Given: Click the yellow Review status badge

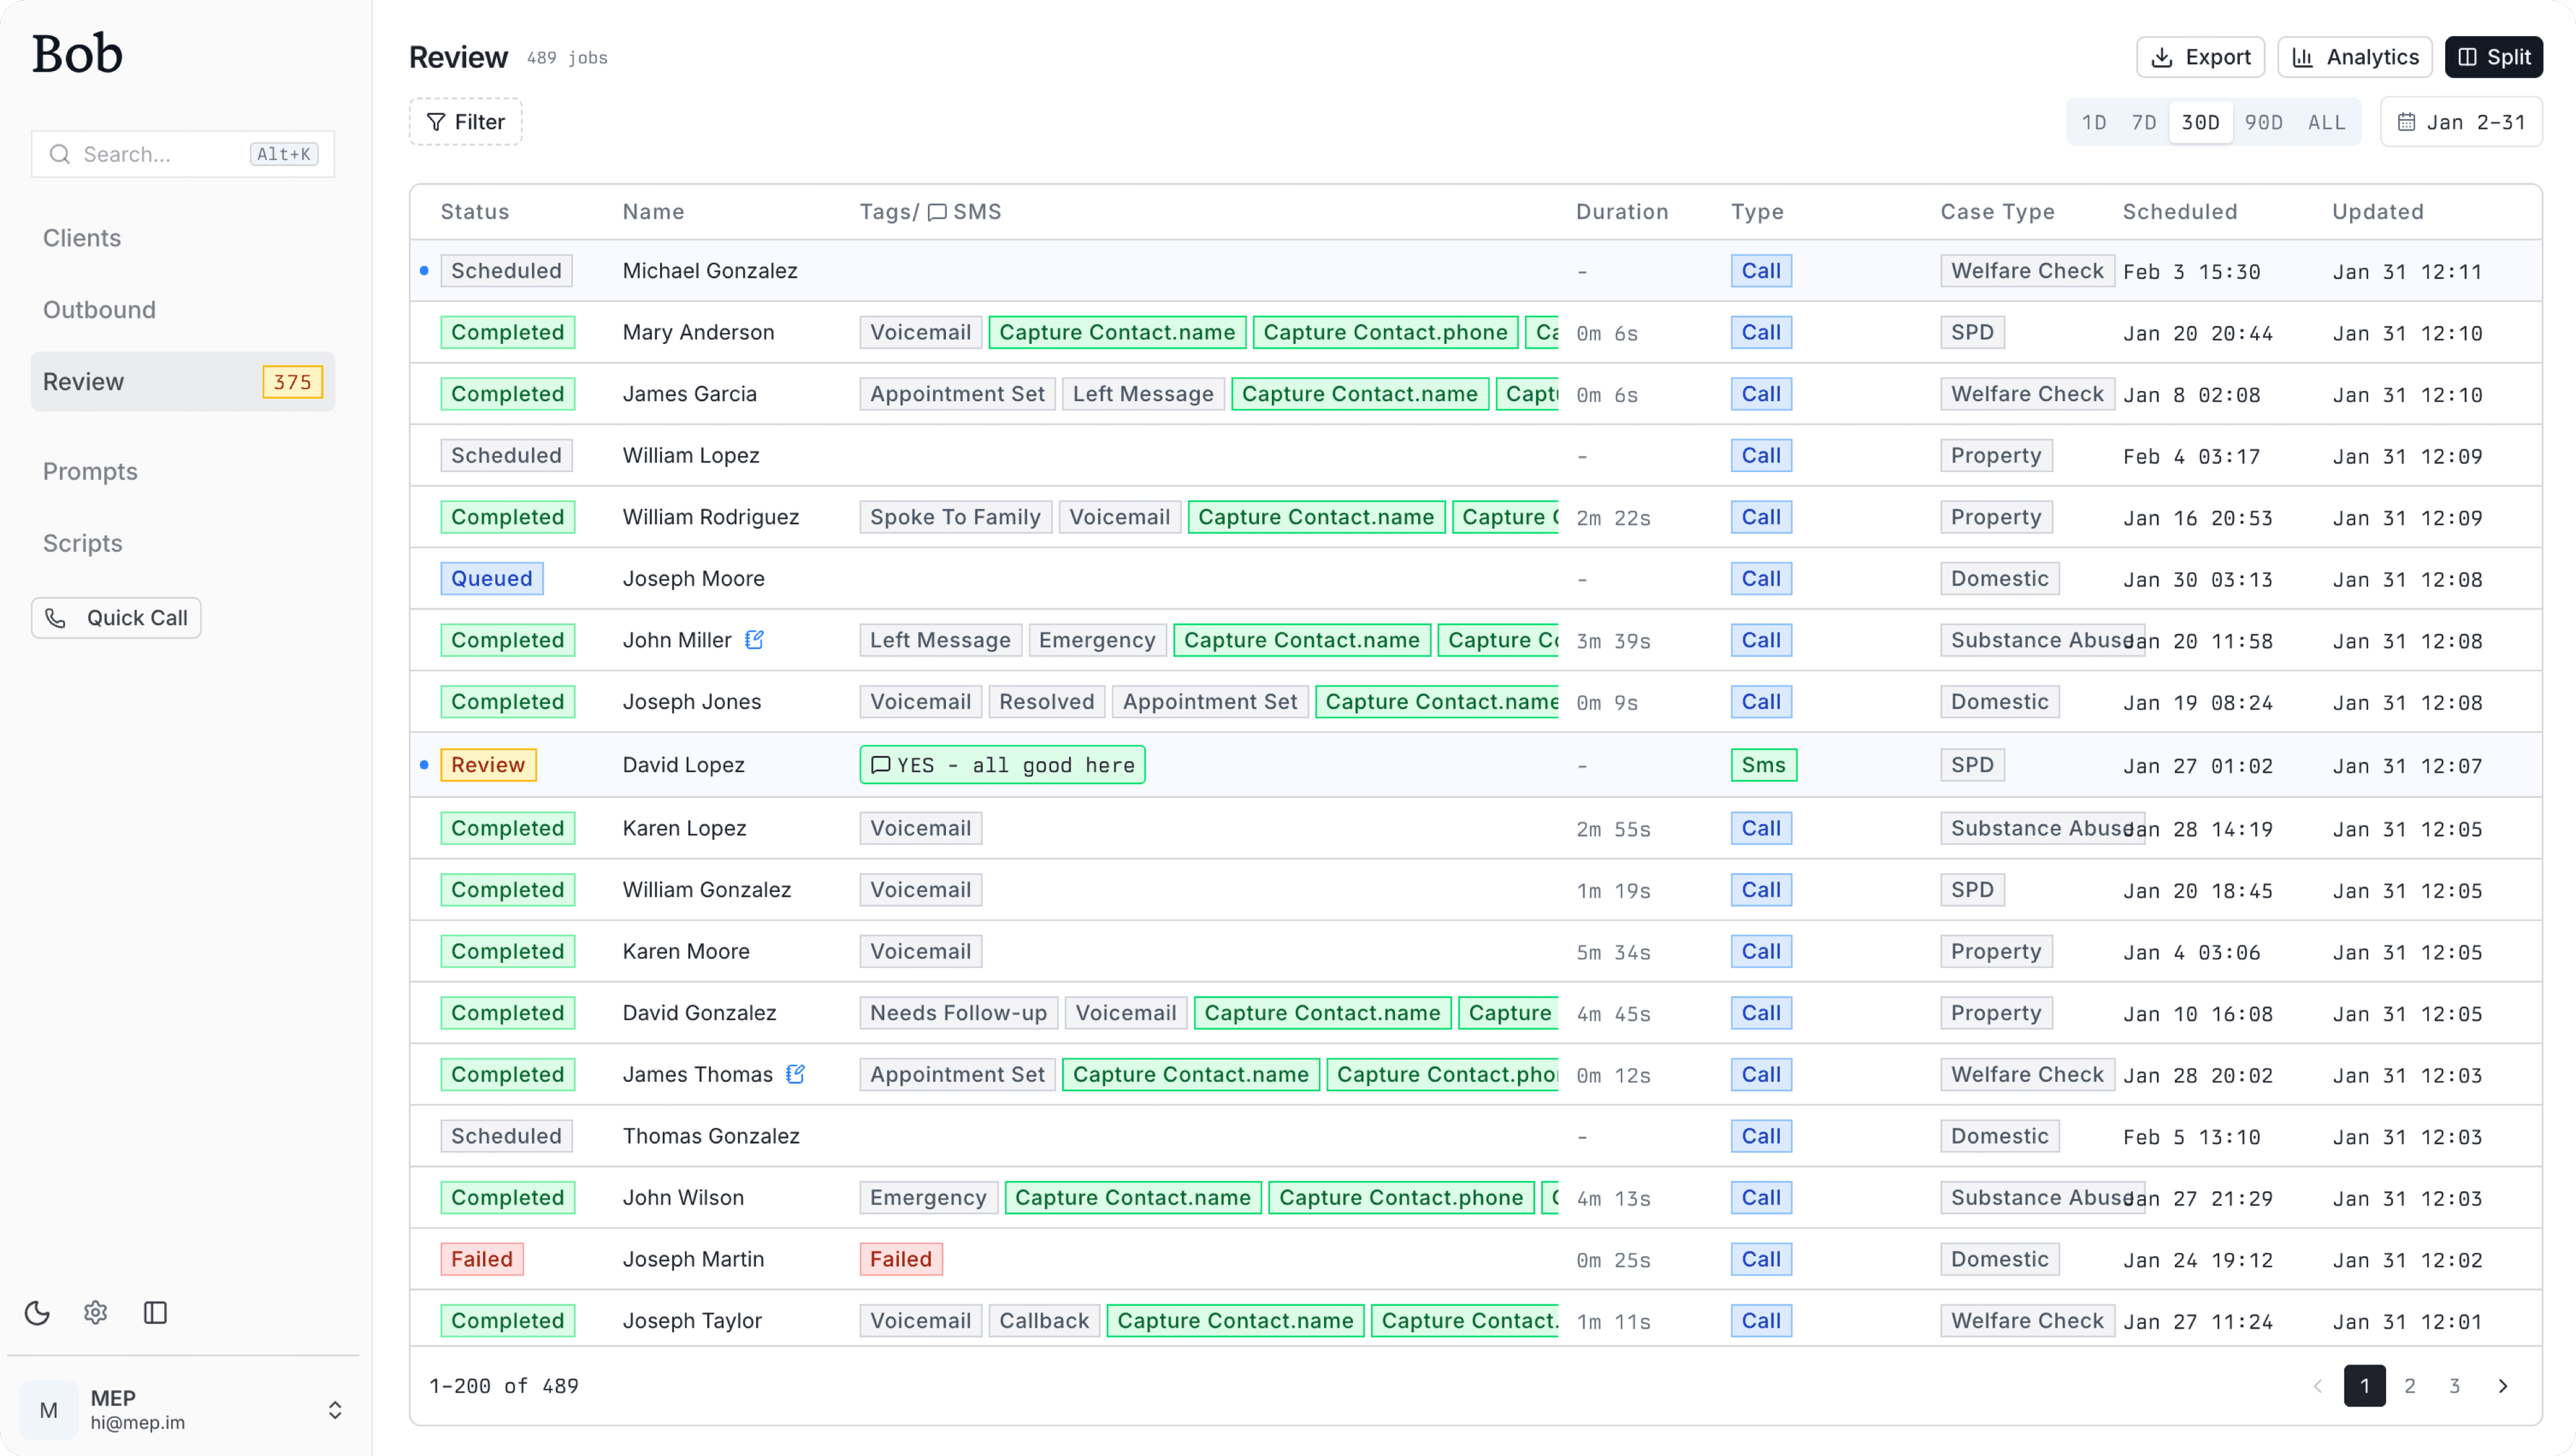Looking at the screenshot, I should (488, 765).
